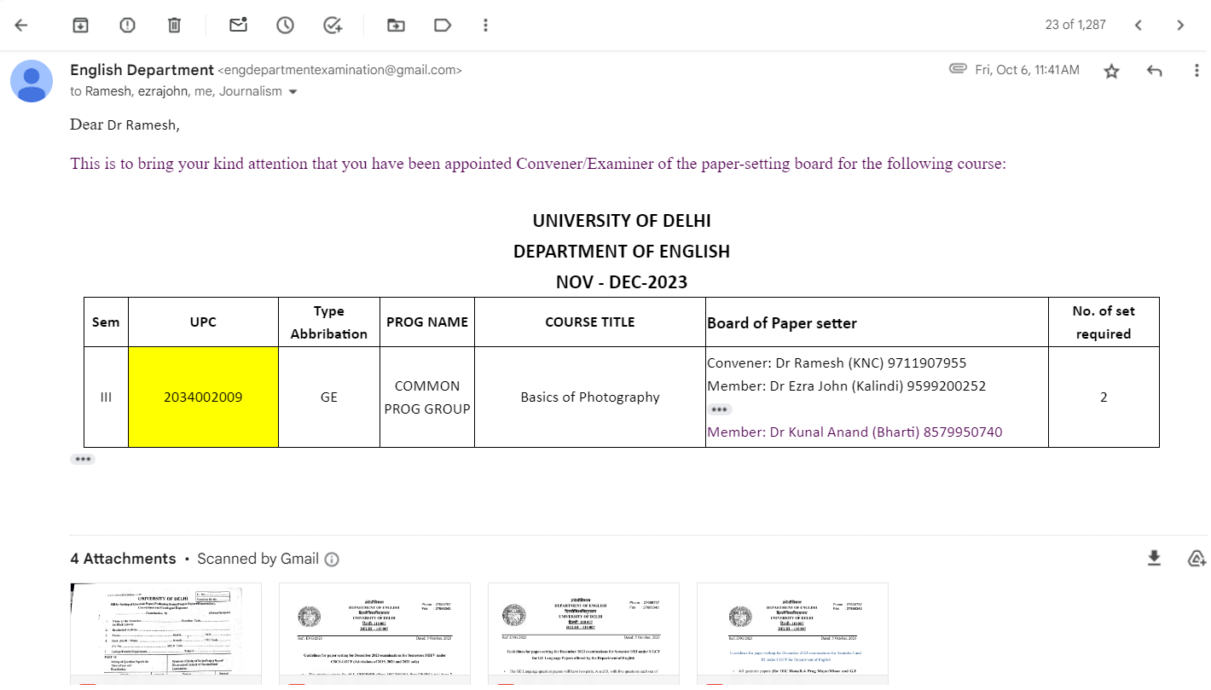The image size is (1211, 690).
Task: Save all attachments to Drive
Action: 1197,558
